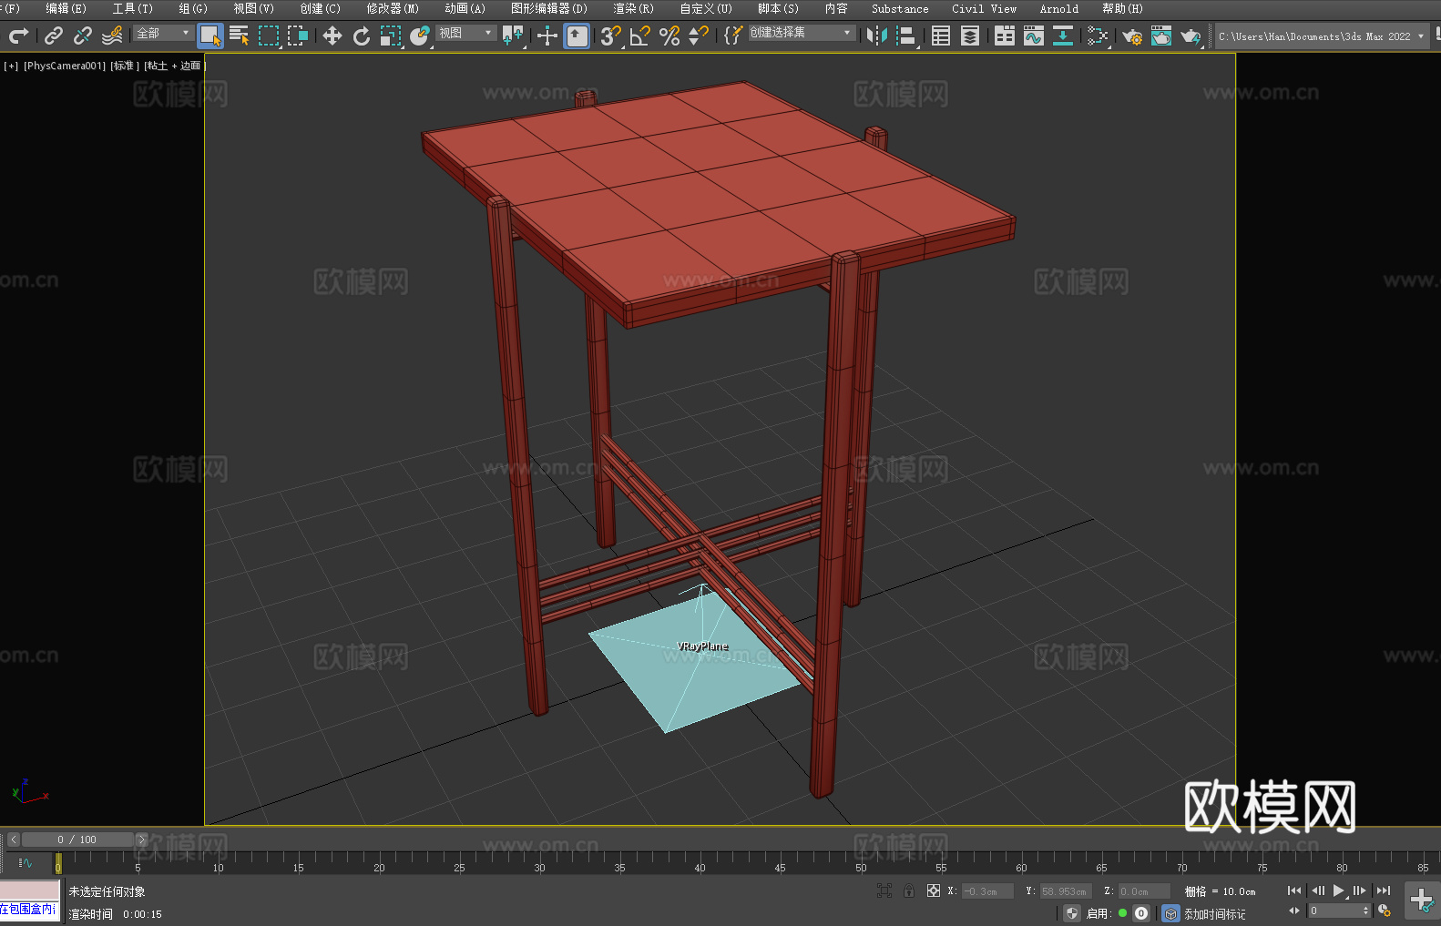Open PhysCamera001 viewport view menu
The height and width of the screenshot is (926, 1441).
coord(64,66)
